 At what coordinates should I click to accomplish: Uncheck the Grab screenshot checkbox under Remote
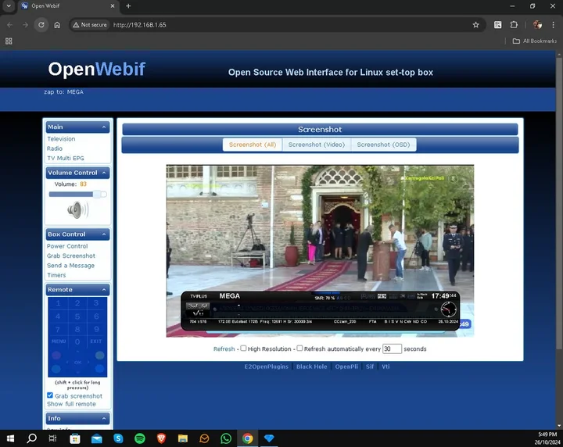pyautogui.click(x=50, y=396)
